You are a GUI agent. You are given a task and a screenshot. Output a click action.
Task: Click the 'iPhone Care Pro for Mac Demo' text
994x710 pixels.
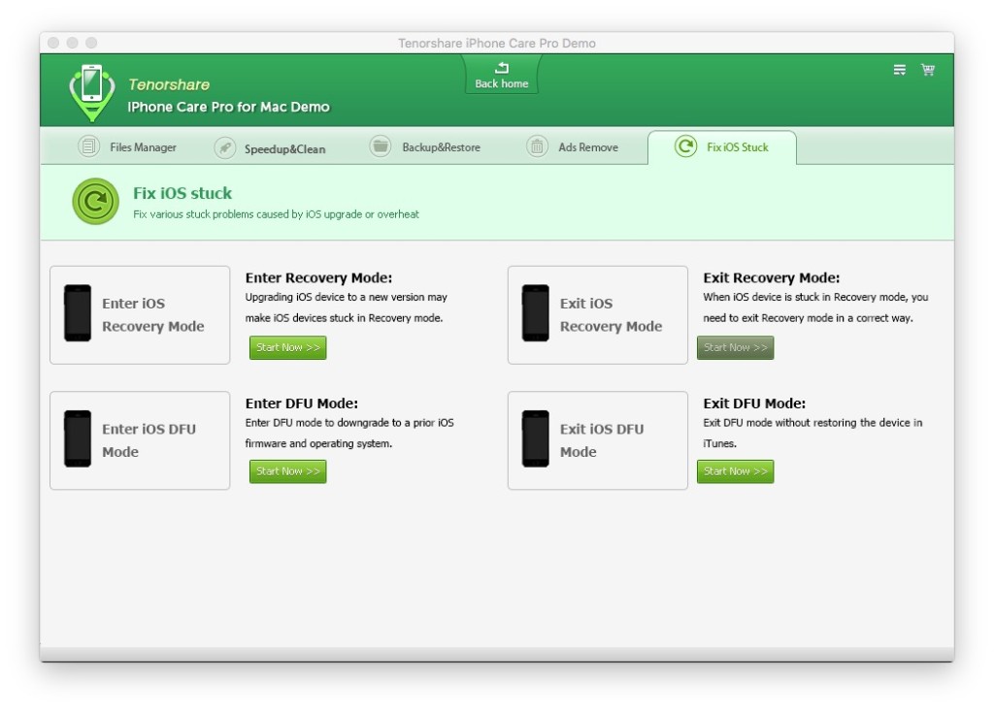tap(228, 107)
